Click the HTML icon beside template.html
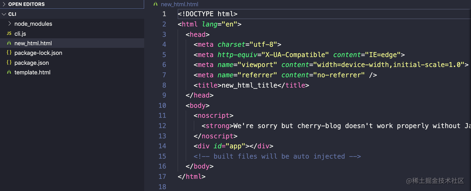Viewport: 471px width, 191px height. pyautogui.click(x=9, y=72)
